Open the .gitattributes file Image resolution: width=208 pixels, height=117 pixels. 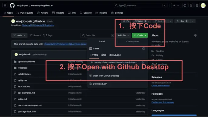pyautogui.click(x=24, y=74)
